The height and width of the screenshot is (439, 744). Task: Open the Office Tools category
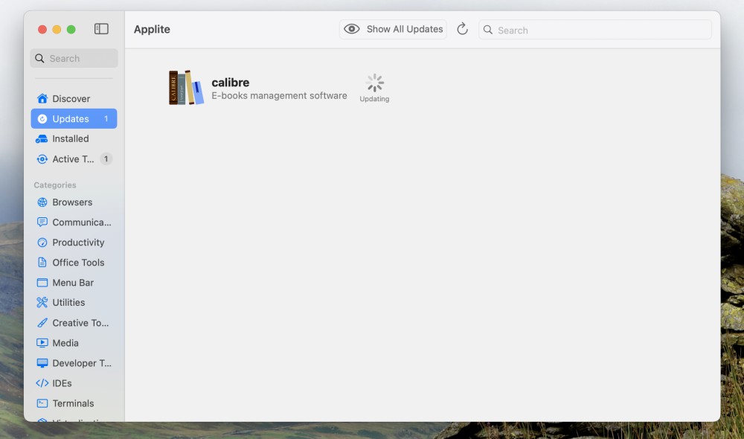[74, 263]
